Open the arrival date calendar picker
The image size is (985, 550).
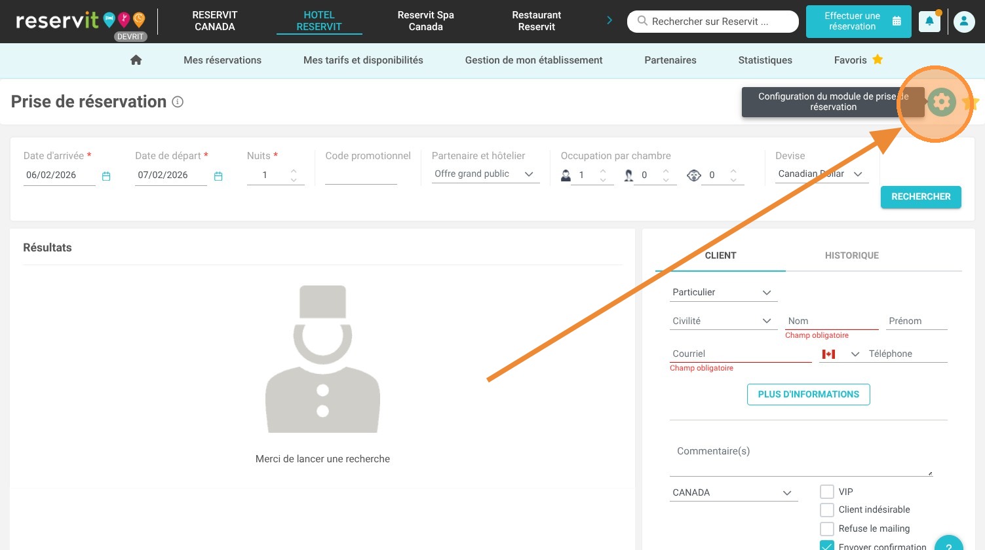[x=106, y=176]
